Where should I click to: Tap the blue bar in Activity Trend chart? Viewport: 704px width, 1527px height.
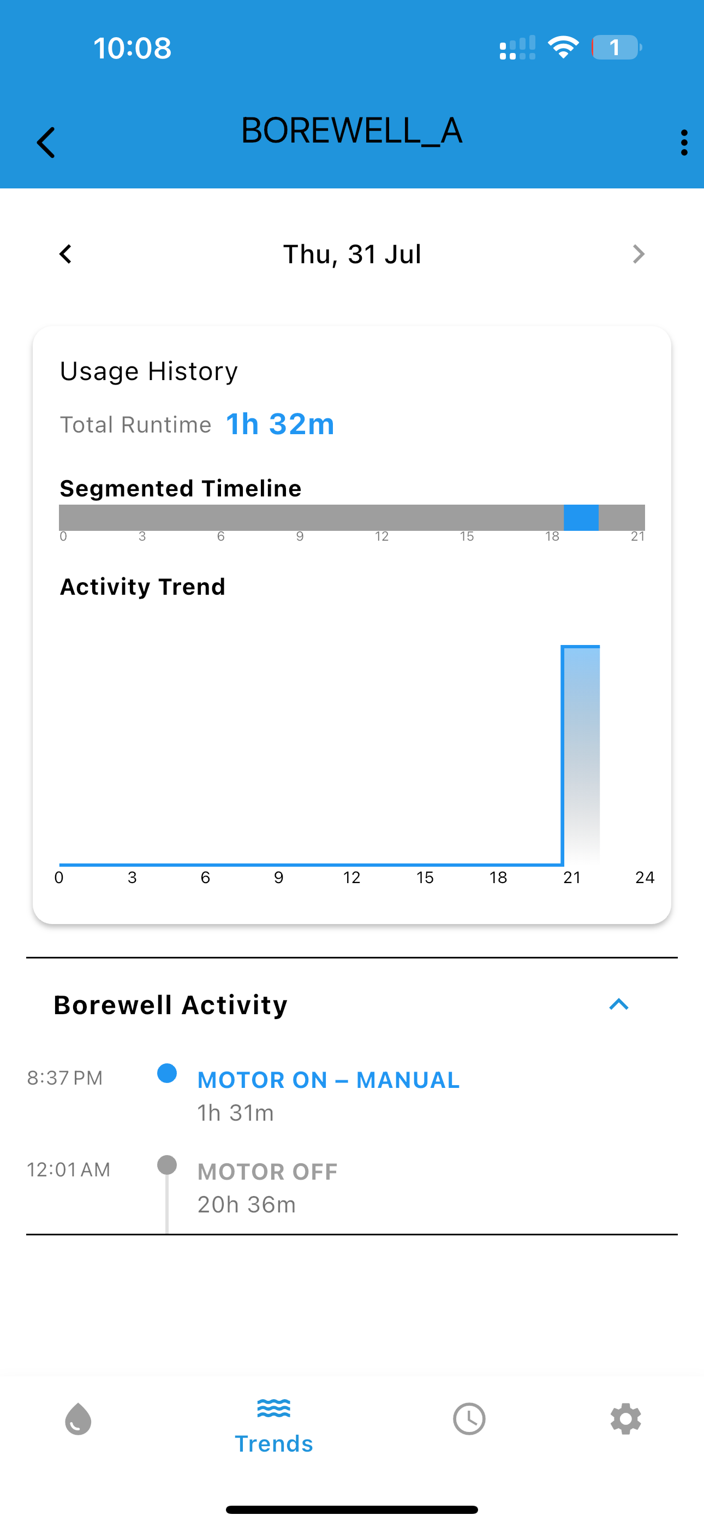[581, 755]
